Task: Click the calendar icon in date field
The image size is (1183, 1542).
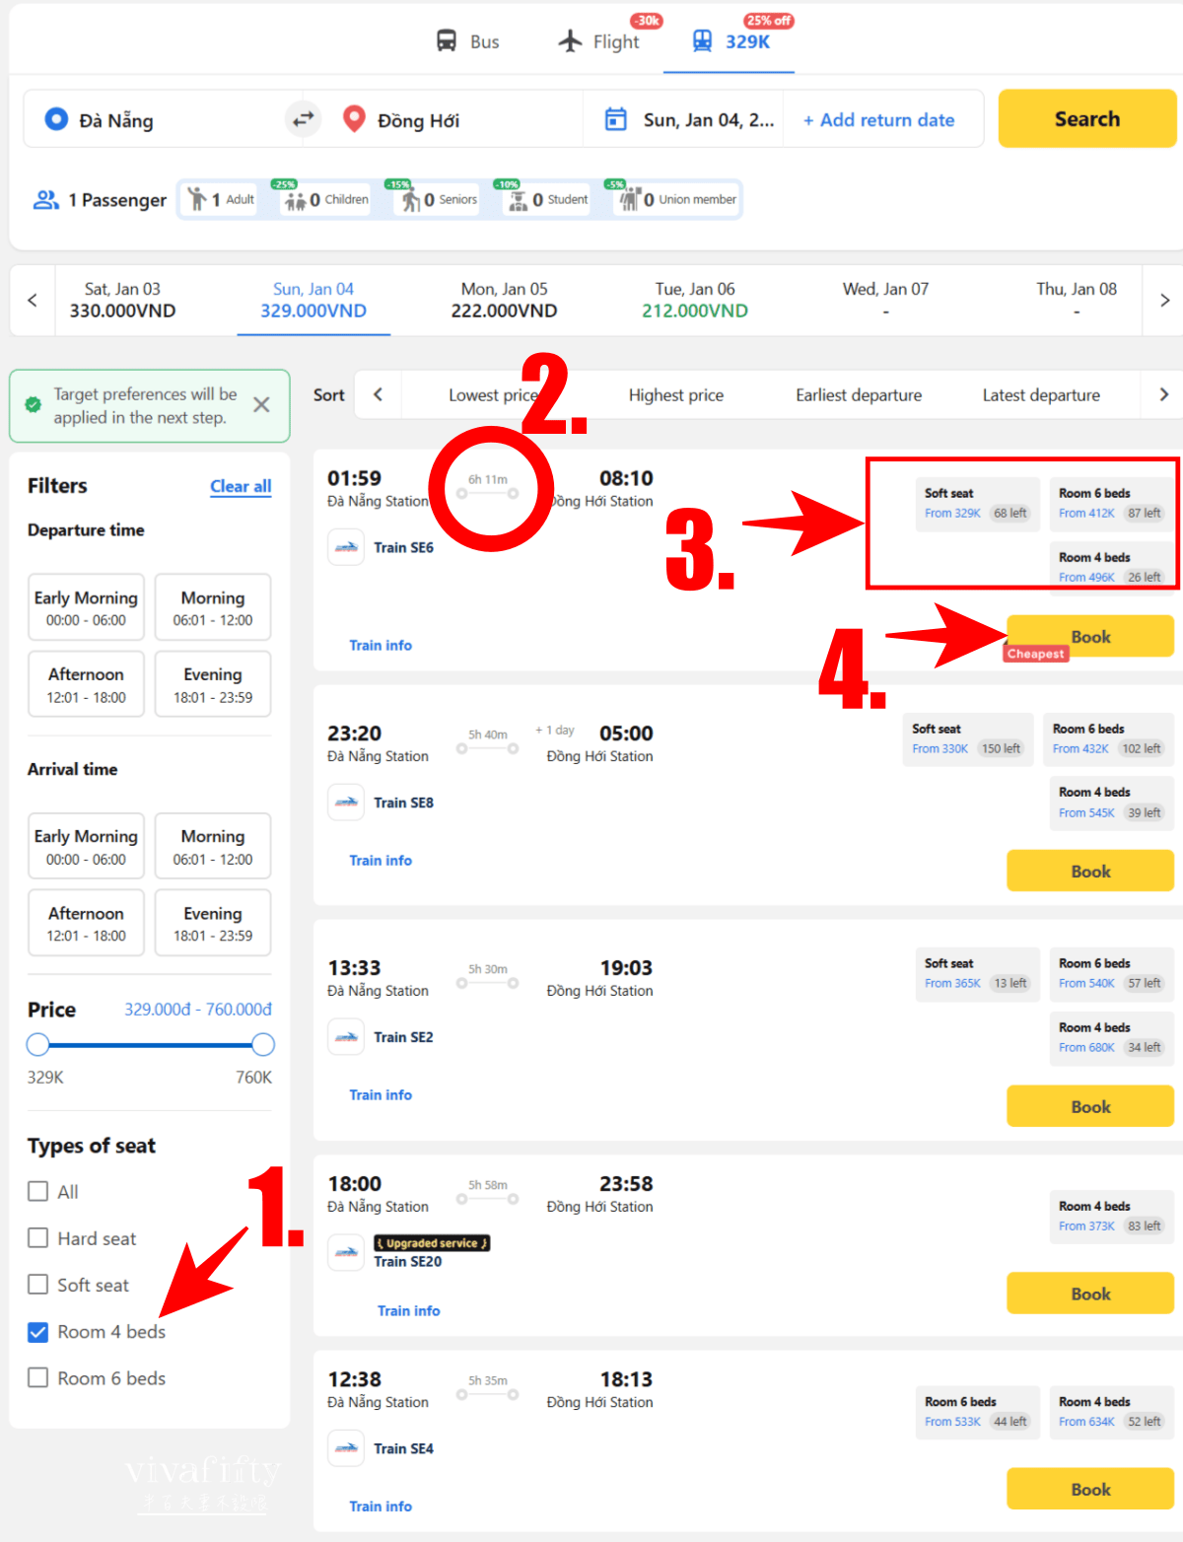Action: click(616, 119)
